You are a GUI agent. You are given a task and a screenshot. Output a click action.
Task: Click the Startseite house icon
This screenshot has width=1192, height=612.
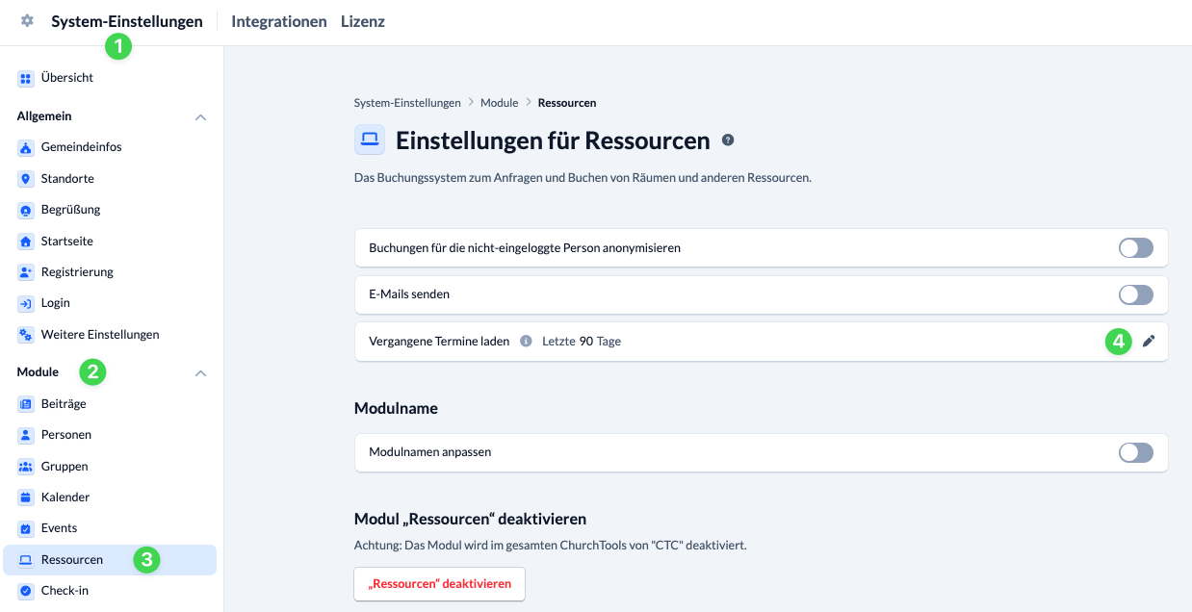coord(26,242)
